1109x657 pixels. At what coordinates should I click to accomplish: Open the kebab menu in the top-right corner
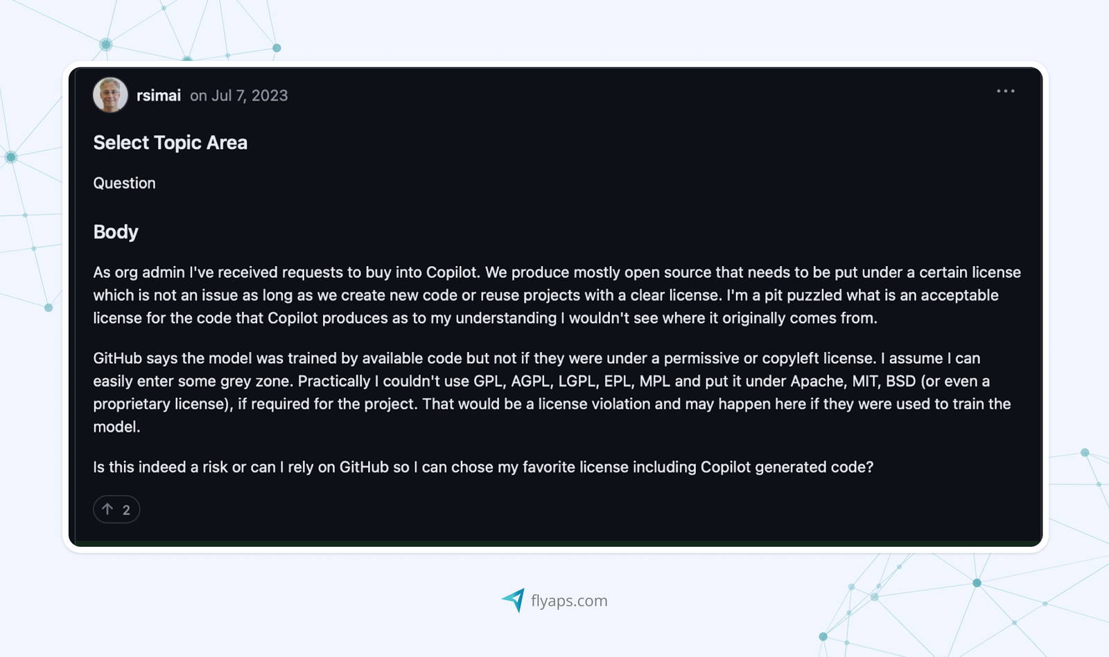(1005, 91)
